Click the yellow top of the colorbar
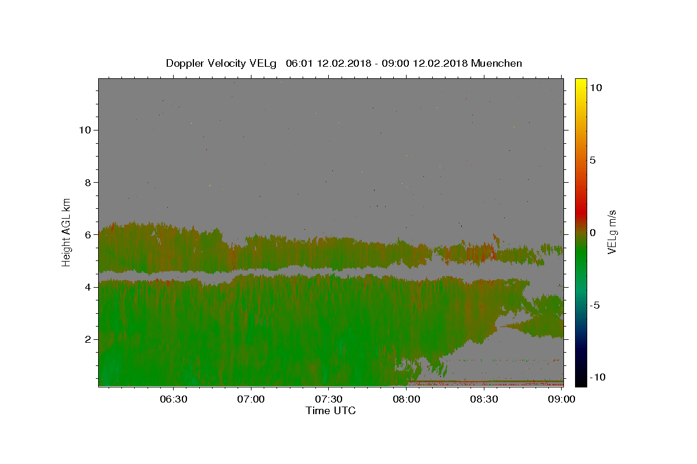This screenshot has height=464, width=697. tap(581, 84)
